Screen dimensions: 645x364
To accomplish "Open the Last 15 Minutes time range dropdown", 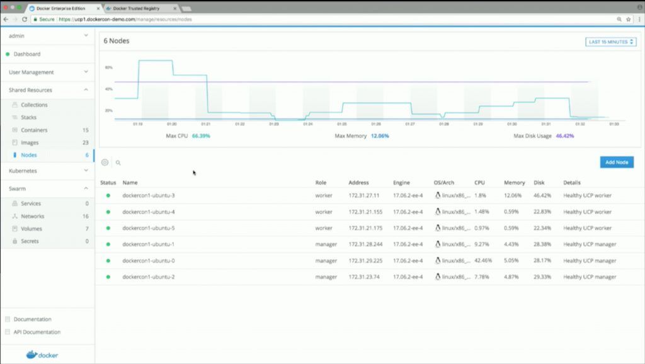I will coord(611,42).
